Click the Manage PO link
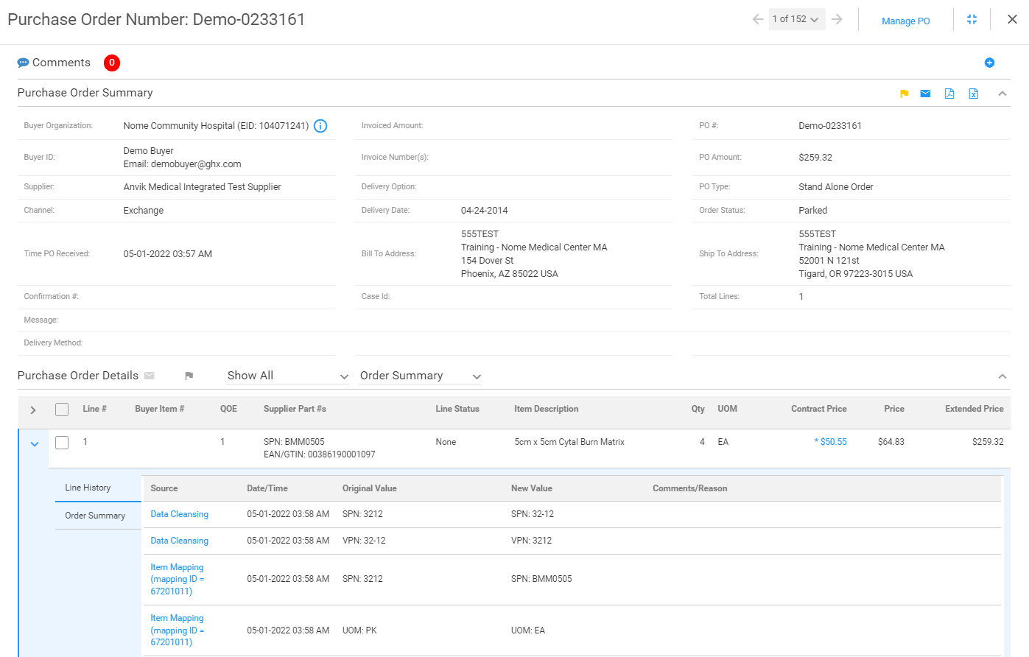The width and height of the screenshot is (1029, 657). click(905, 21)
